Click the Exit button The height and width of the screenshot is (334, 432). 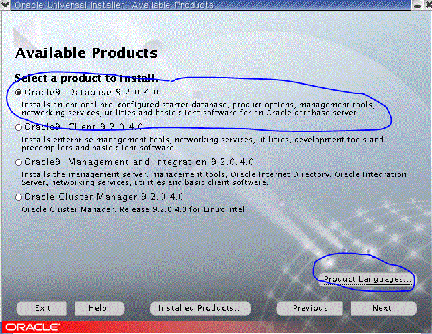42,308
